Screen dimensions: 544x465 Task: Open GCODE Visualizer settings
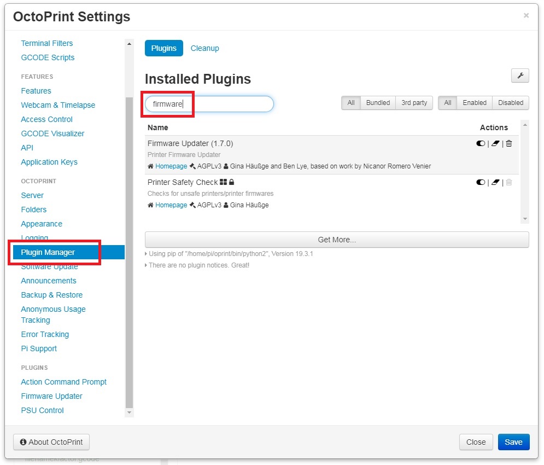pyautogui.click(x=52, y=133)
